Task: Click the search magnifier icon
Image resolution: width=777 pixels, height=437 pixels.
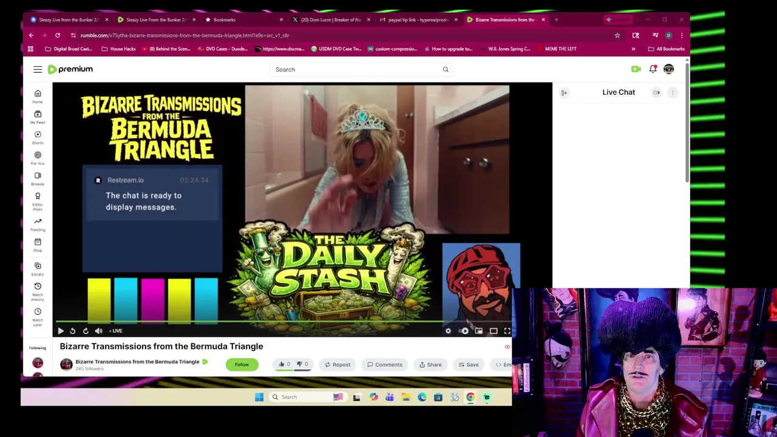Action: [x=446, y=69]
